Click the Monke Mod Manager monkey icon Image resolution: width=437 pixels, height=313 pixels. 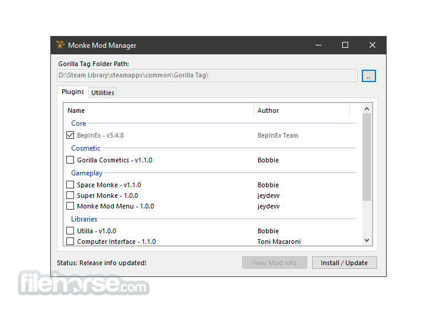click(x=60, y=45)
